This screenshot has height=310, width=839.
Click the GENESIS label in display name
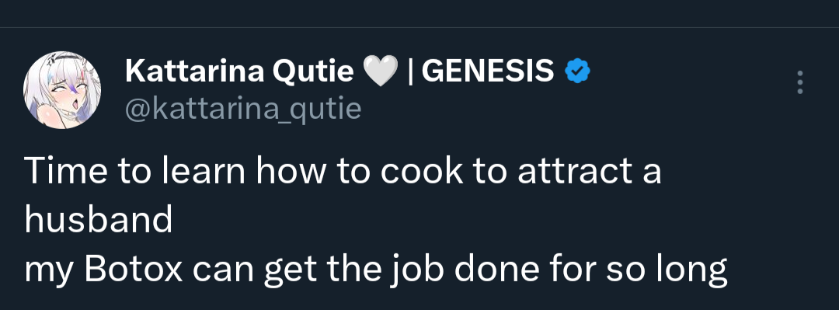487,71
